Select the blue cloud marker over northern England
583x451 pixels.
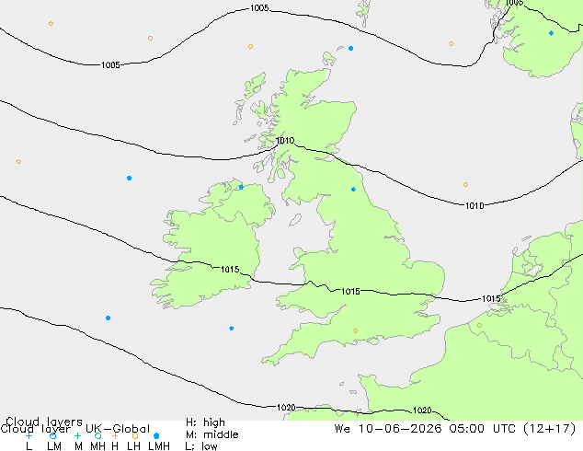[353, 190]
